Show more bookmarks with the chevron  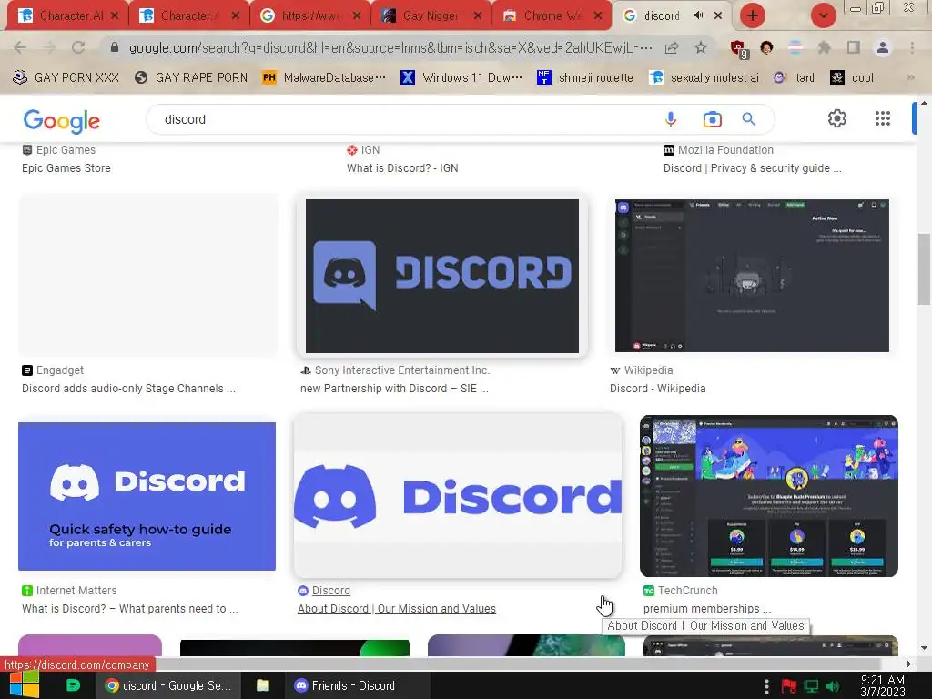[x=910, y=77]
